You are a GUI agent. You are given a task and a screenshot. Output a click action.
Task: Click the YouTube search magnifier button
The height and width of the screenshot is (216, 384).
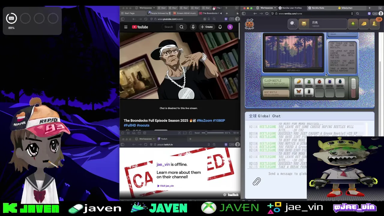(181, 27)
